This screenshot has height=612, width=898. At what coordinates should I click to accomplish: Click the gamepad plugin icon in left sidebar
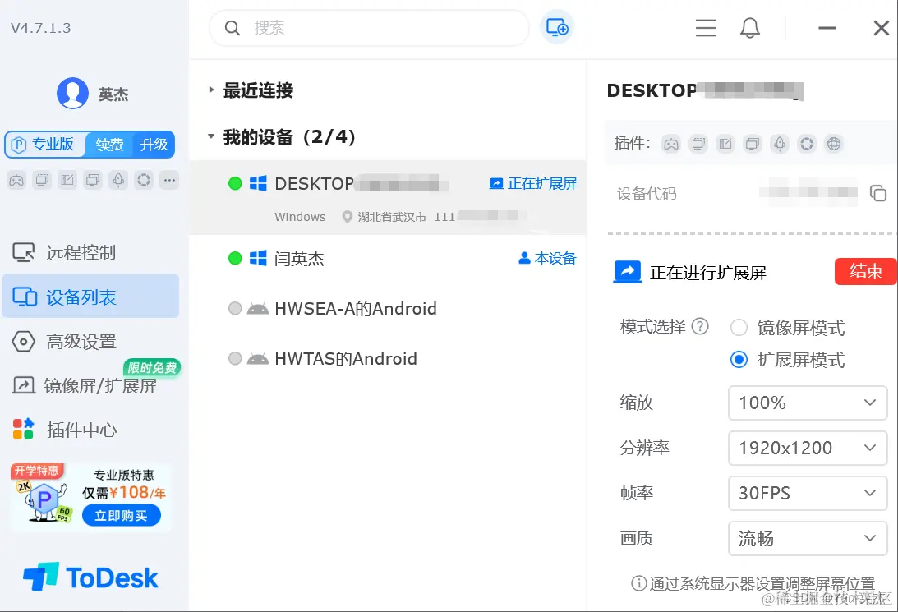click(16, 181)
